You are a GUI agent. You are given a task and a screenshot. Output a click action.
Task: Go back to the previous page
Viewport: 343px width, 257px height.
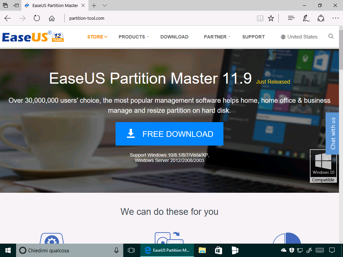(x=8, y=18)
